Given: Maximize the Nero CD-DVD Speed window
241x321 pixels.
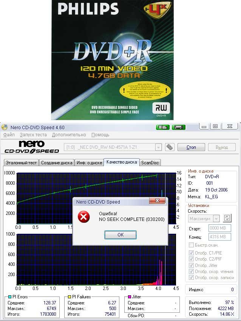Looking at the screenshot, I should tap(215, 126).
